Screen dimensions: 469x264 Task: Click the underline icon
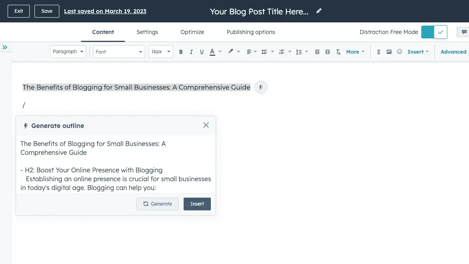click(202, 52)
